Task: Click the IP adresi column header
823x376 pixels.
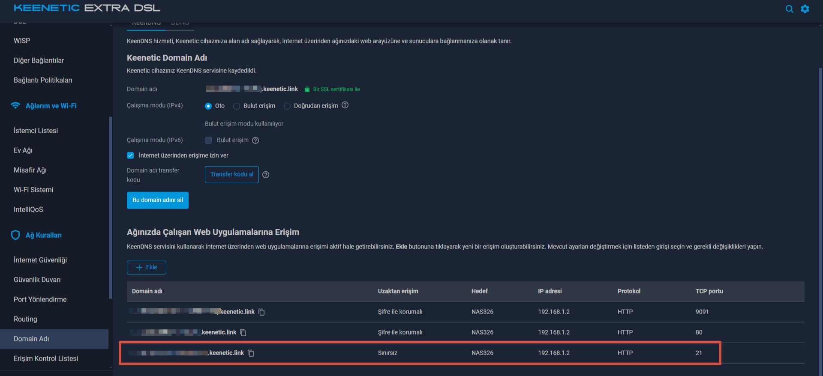Action: pyautogui.click(x=550, y=291)
